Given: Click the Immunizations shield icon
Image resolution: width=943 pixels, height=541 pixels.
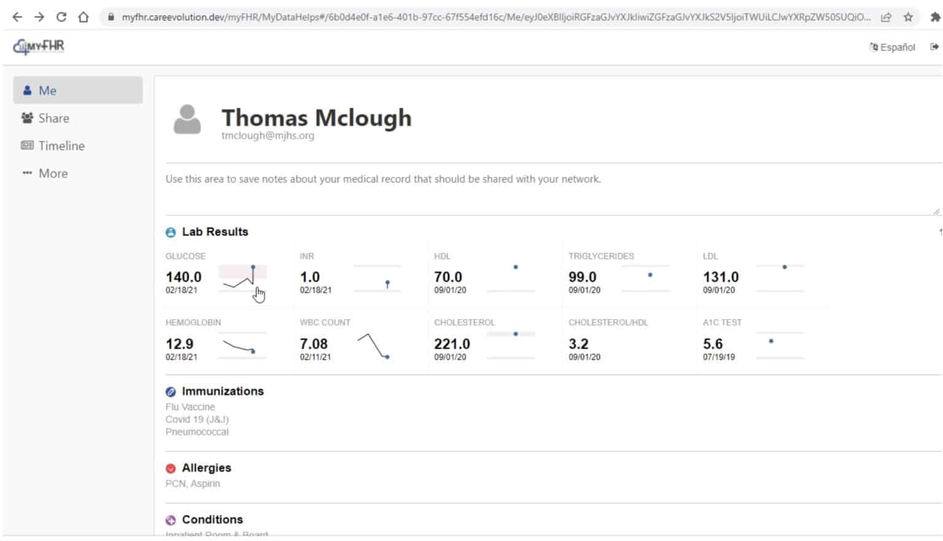Looking at the screenshot, I should (x=170, y=391).
